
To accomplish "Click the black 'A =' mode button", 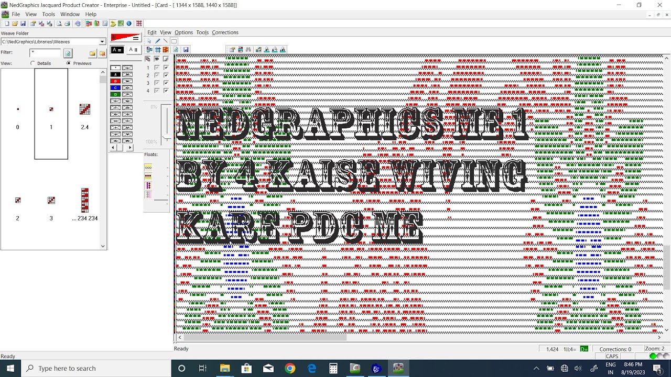I will click(117, 50).
